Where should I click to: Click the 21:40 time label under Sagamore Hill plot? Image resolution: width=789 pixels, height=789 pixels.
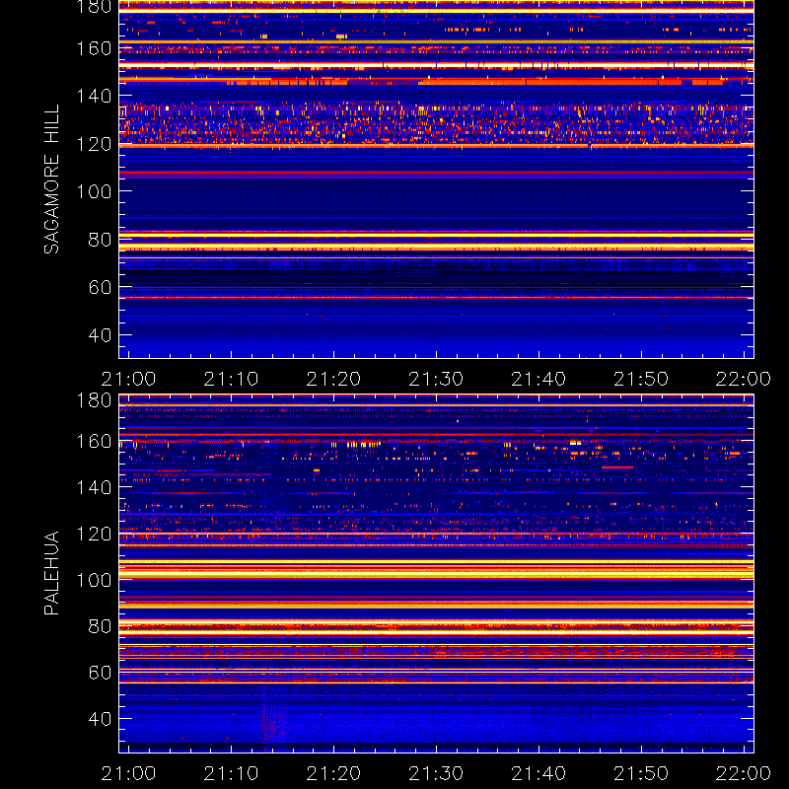pyautogui.click(x=538, y=379)
